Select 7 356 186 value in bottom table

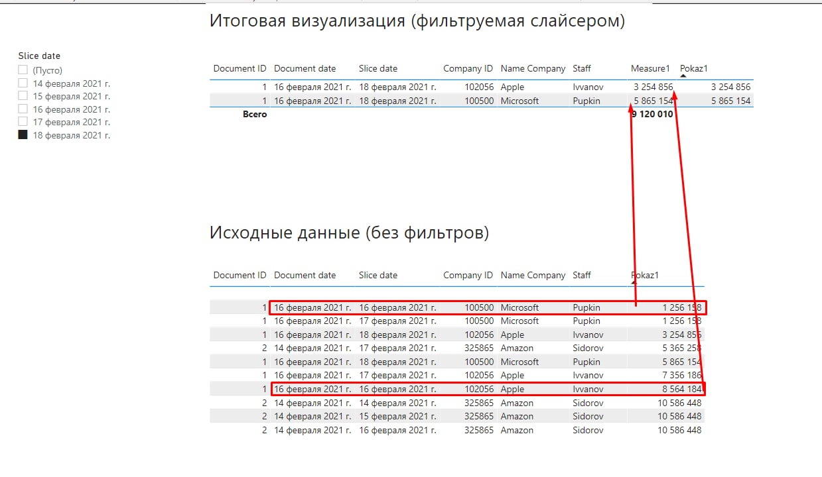point(682,375)
